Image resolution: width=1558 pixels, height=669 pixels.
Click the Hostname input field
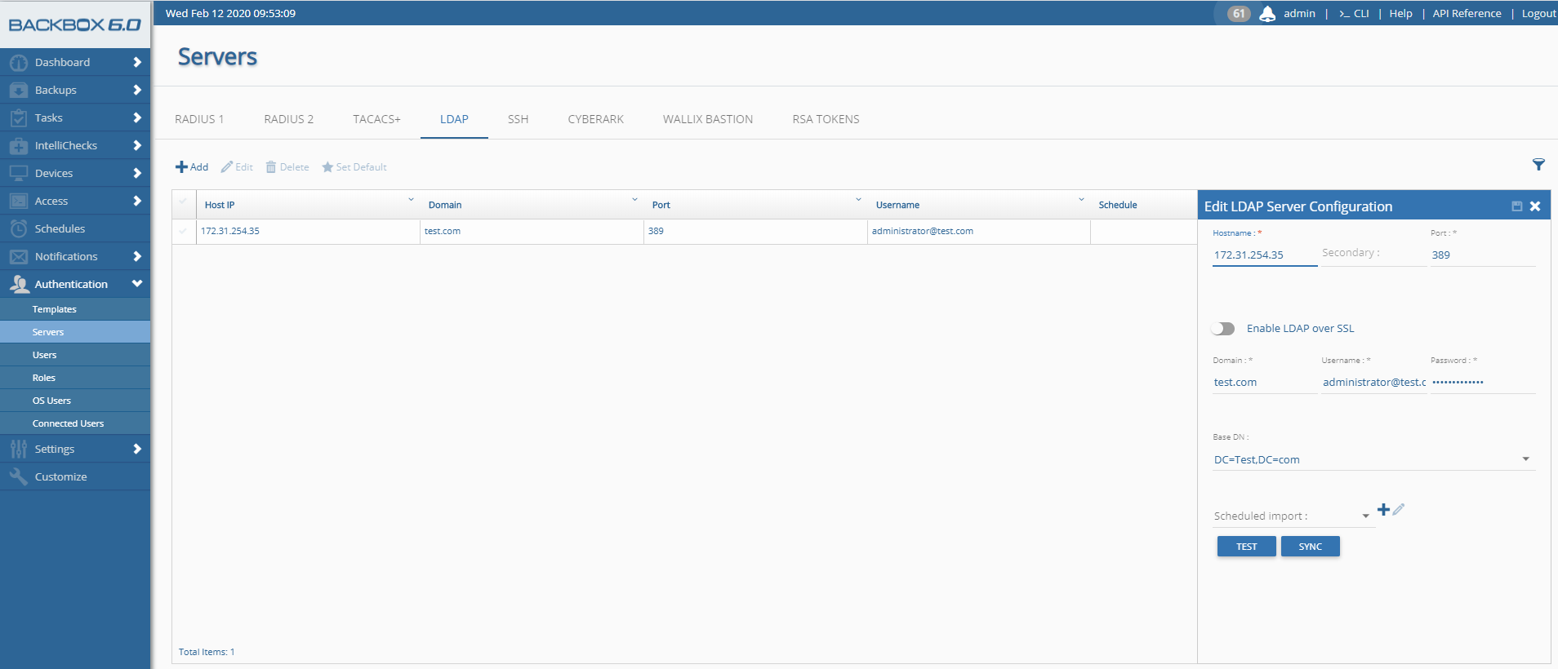tap(1263, 255)
